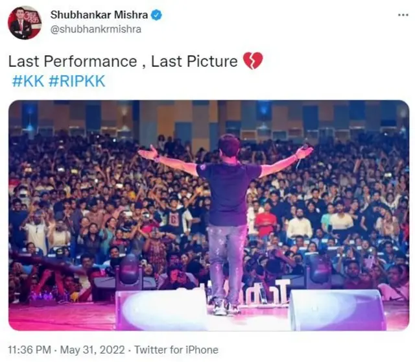Viewport: 415px width, 362px height.
Task: Click the audience member in red shirt
Action: click(x=267, y=223)
